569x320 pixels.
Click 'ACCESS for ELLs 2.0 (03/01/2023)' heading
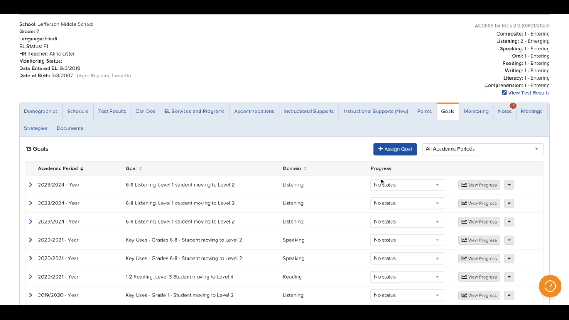tap(512, 26)
